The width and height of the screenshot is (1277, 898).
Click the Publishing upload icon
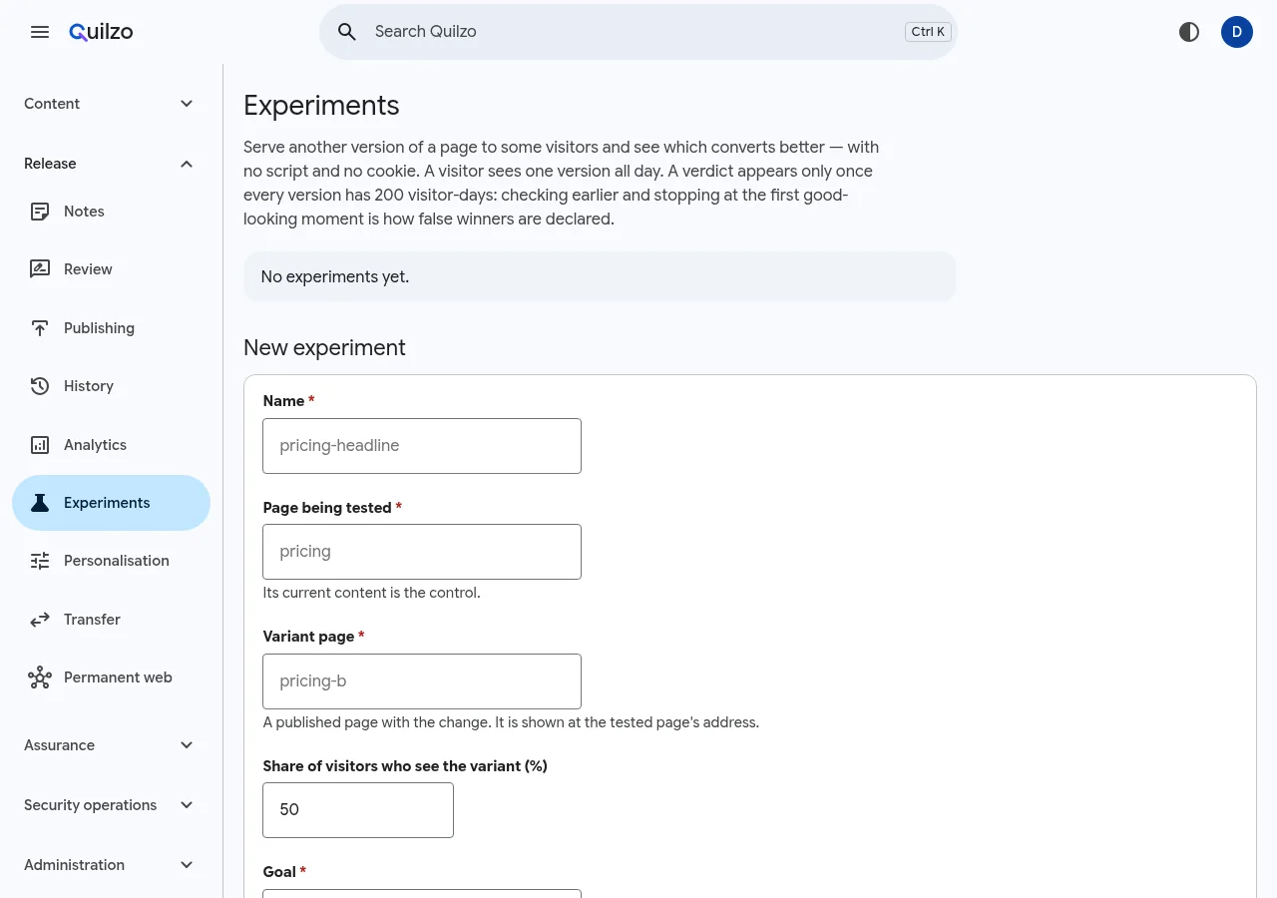[40, 328]
